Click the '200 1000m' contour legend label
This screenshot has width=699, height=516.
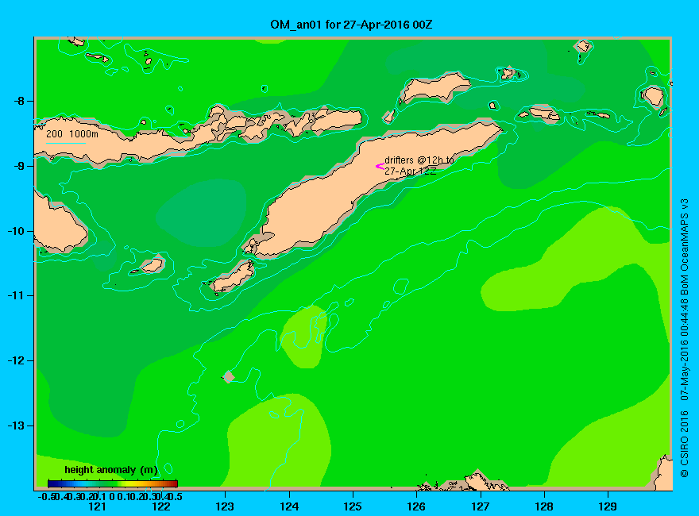coord(72,133)
